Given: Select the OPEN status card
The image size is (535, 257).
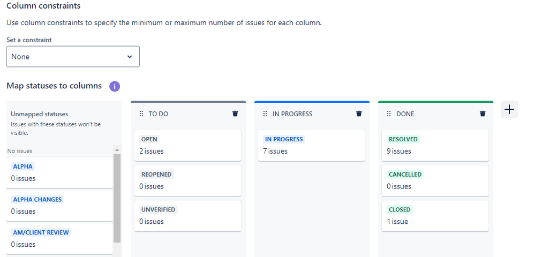Looking at the screenshot, I should (x=187, y=145).
